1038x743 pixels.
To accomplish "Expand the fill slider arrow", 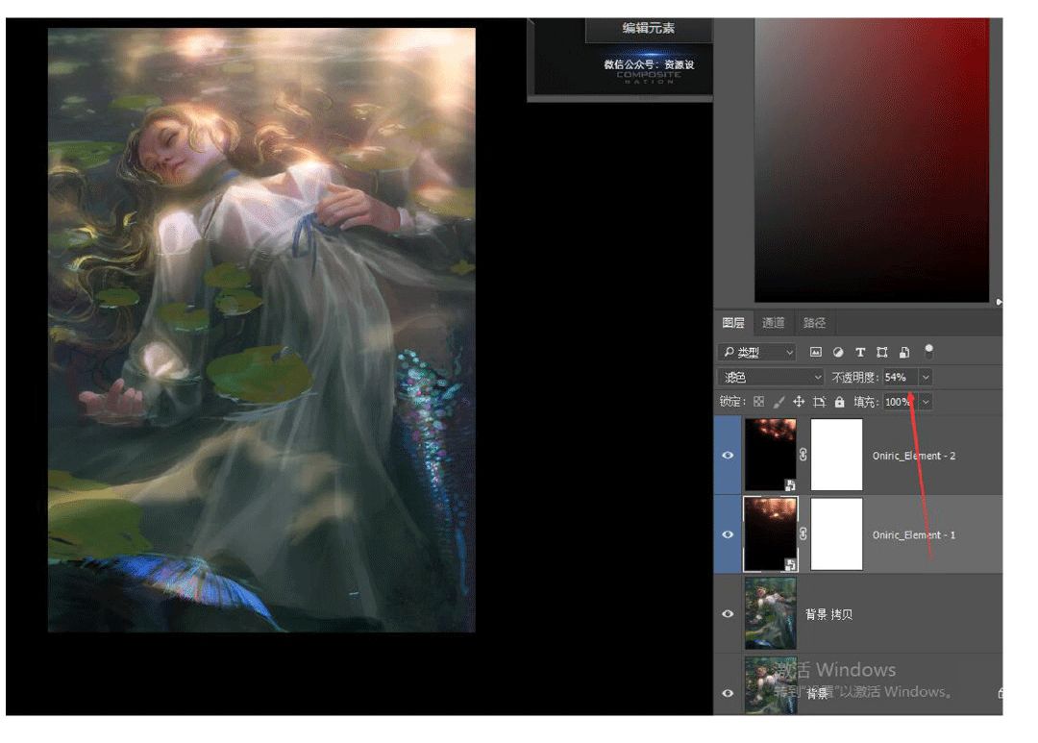I will (926, 402).
